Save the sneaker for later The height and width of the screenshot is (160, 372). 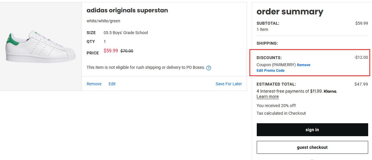pos(229,84)
